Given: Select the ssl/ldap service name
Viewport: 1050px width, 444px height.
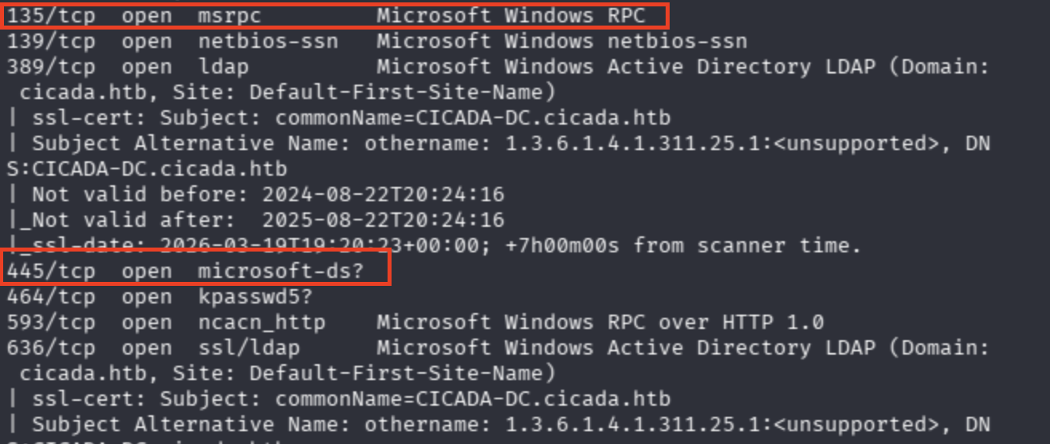Looking at the screenshot, I should [x=249, y=347].
